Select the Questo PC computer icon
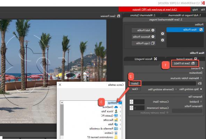Viewport: 206px width, 139px height. coord(116,116)
